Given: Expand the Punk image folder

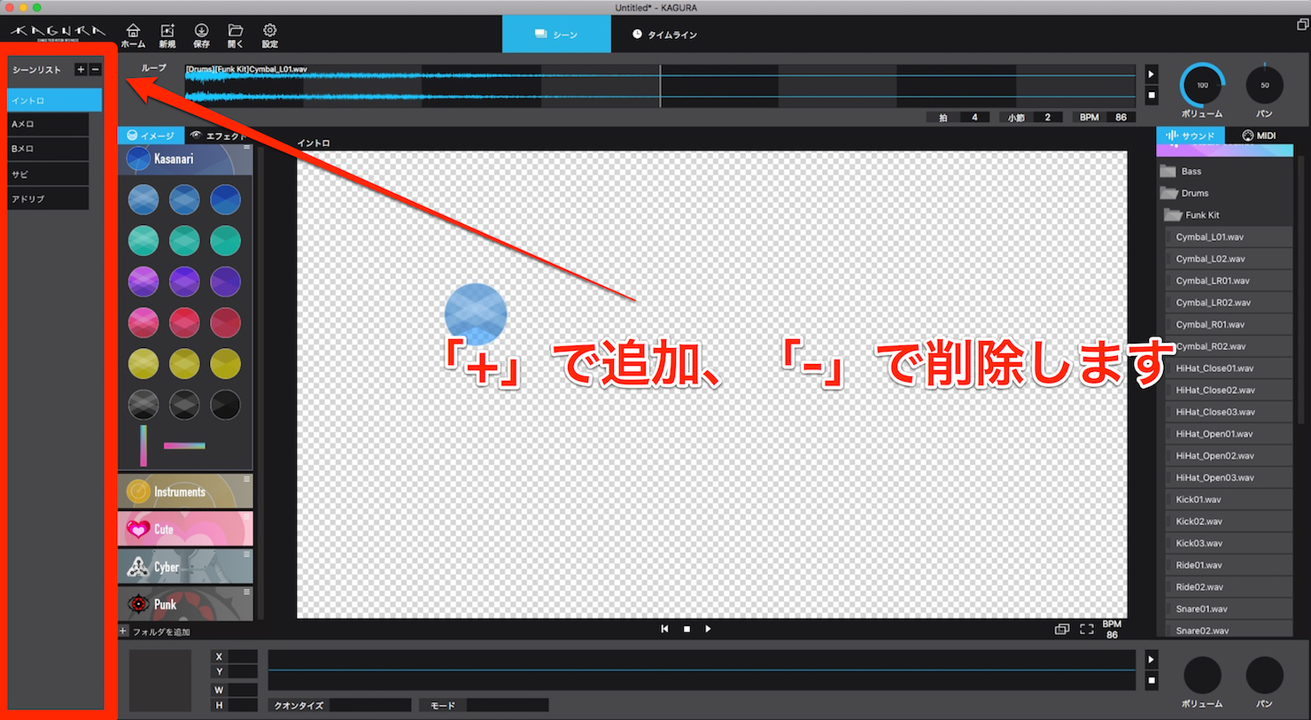Looking at the screenshot, I should [x=185, y=604].
